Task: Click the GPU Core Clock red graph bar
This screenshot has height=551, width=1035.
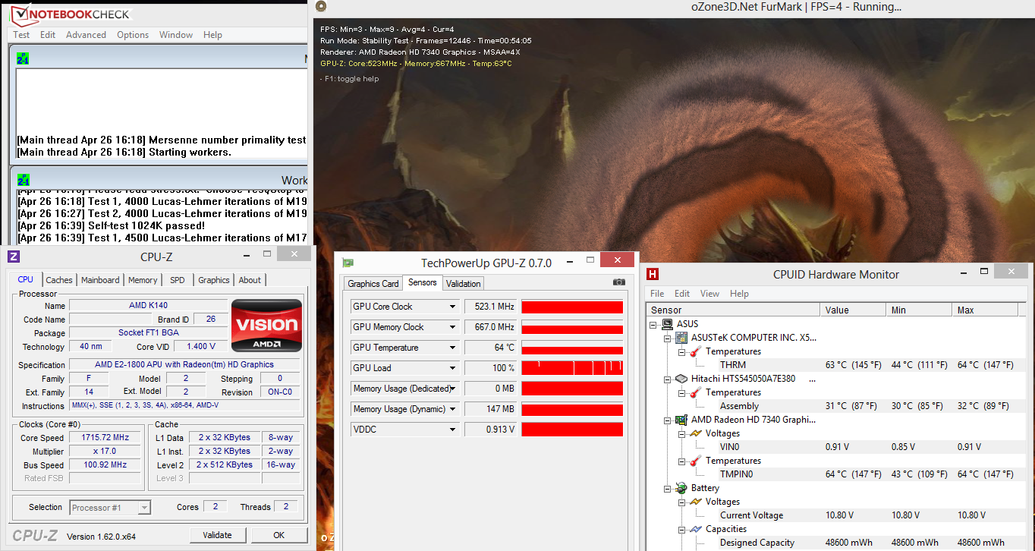Action: pyautogui.click(x=572, y=307)
